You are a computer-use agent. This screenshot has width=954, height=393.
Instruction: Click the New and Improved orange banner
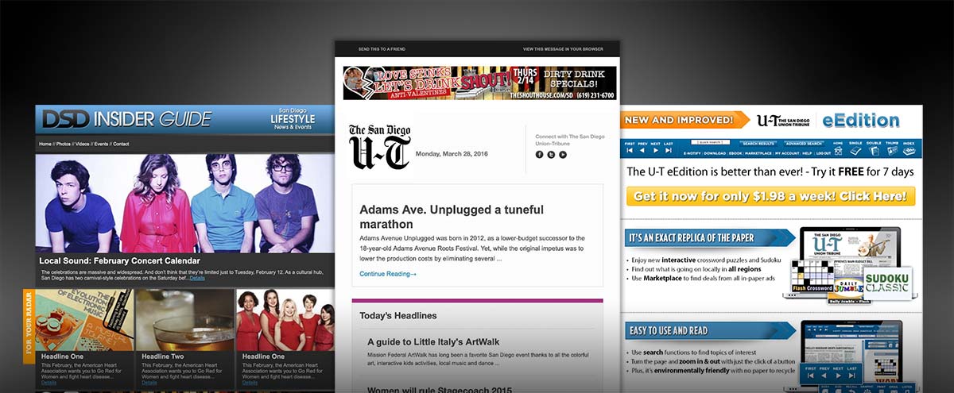coord(686,120)
